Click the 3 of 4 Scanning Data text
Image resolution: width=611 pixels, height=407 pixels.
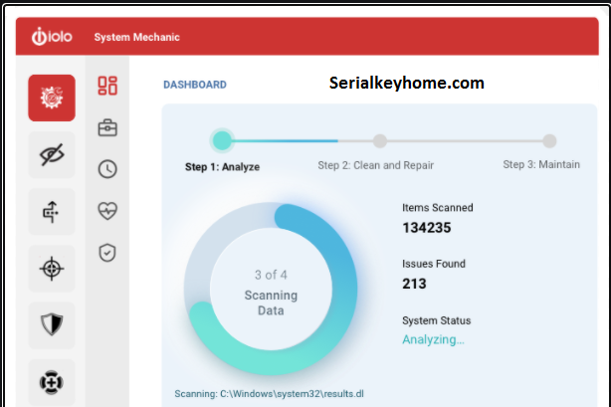tap(271, 293)
